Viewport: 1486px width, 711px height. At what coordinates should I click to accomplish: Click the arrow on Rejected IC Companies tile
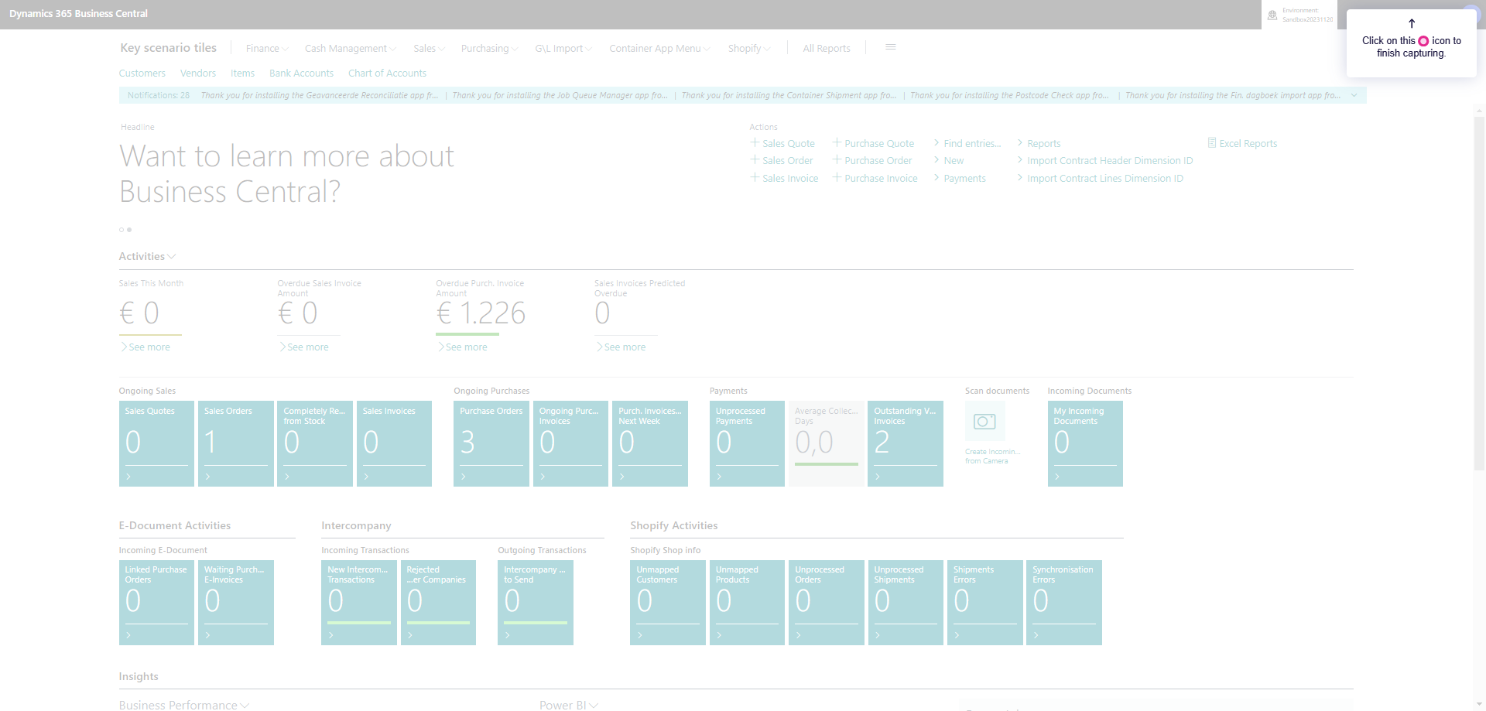pos(410,635)
